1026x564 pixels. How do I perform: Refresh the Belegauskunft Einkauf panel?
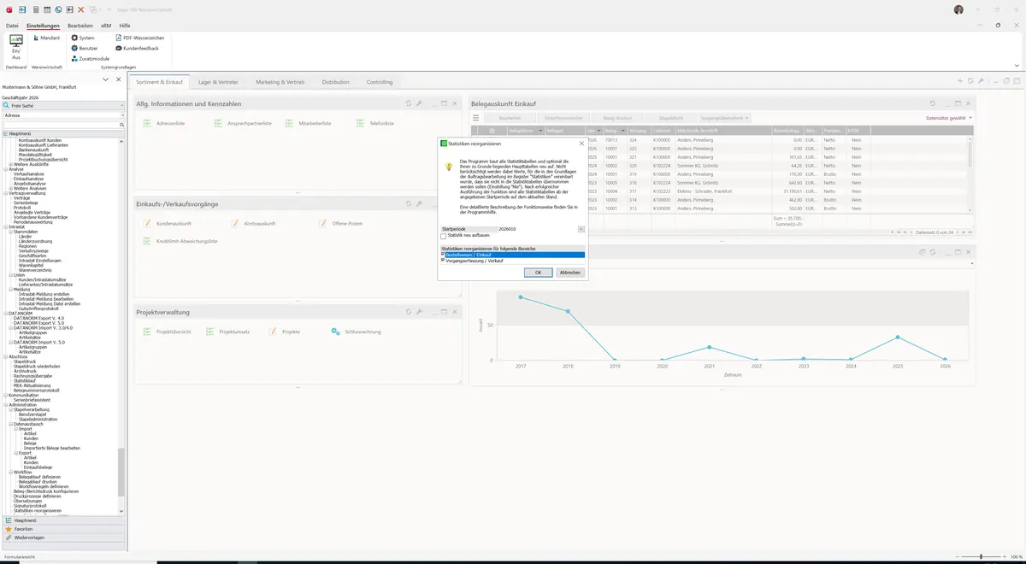[x=932, y=103]
